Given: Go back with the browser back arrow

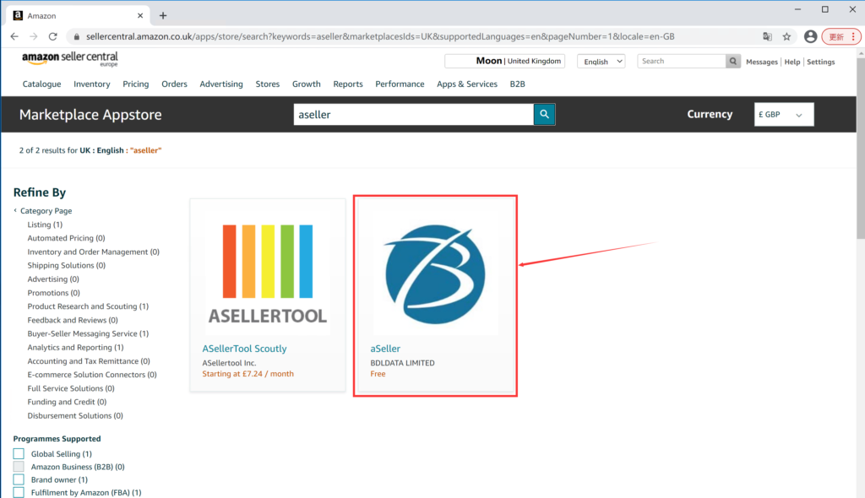Looking at the screenshot, I should [14, 36].
